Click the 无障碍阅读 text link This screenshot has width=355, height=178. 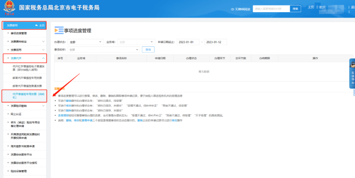coord(242,9)
